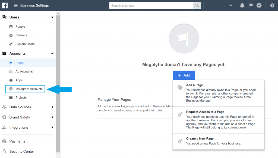Expand the Integrations section arrow
278x158 pixels.
click(52, 128)
